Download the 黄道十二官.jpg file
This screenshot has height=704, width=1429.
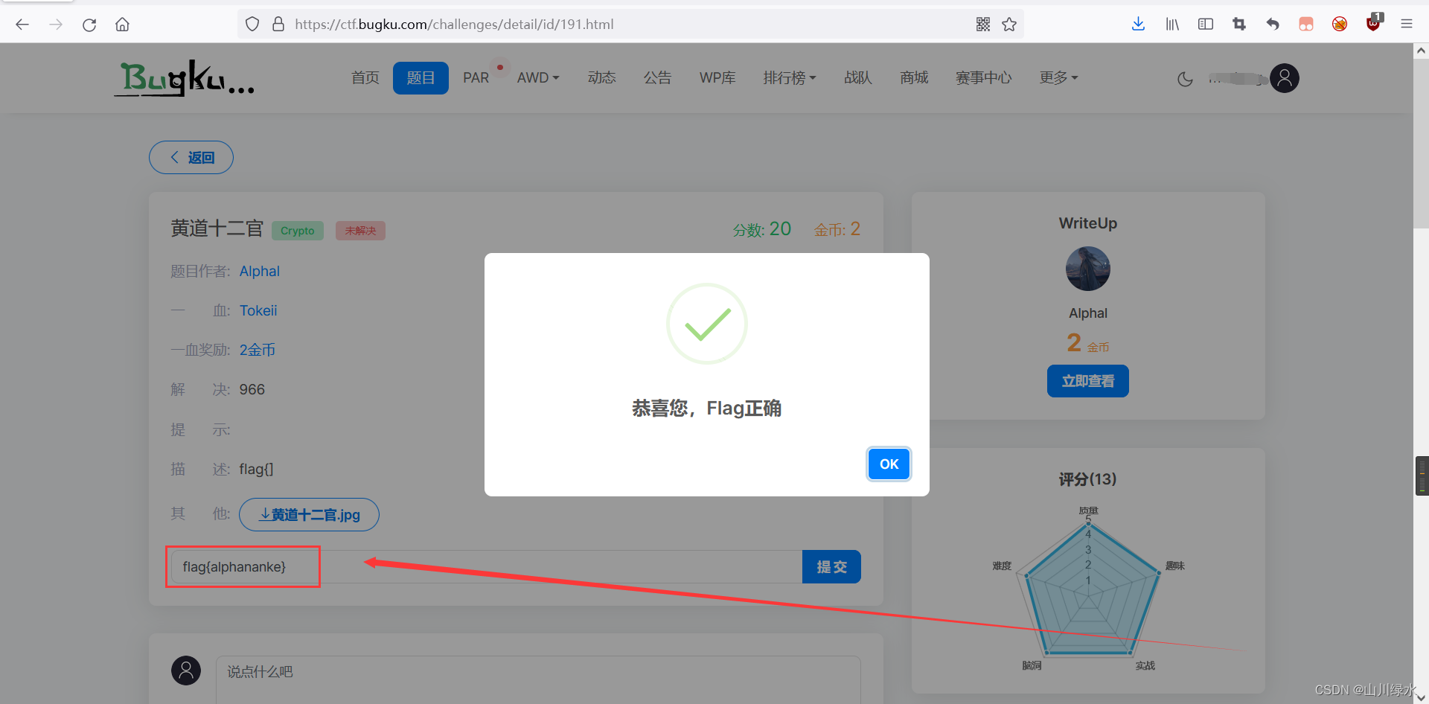click(x=309, y=515)
